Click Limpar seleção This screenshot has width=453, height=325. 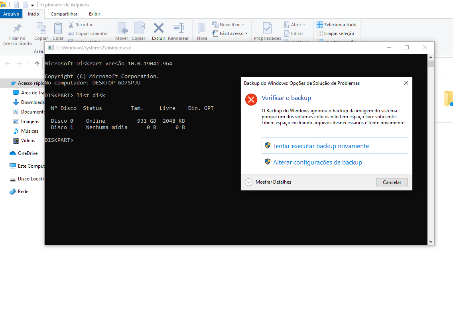335,33
